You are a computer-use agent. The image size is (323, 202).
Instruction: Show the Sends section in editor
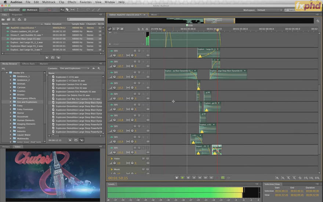point(118,29)
